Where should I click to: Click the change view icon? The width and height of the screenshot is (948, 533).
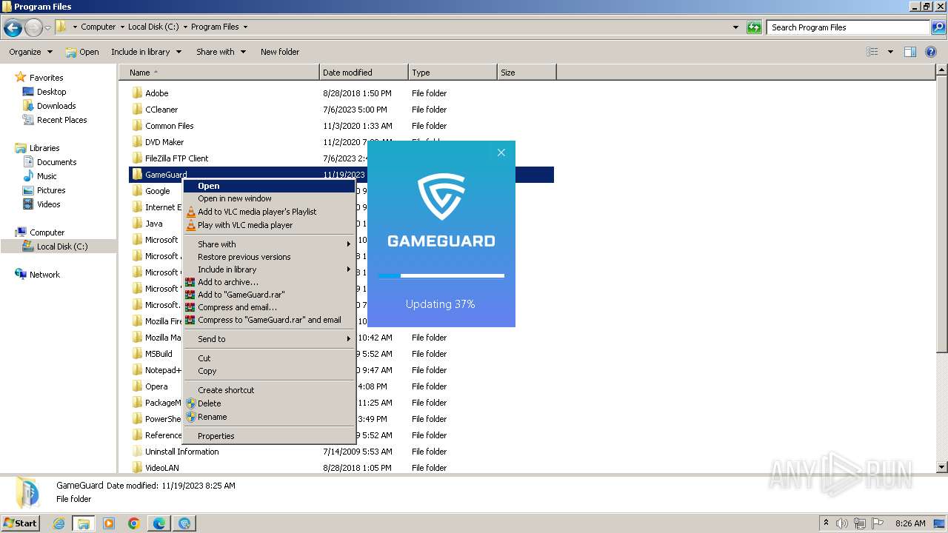(872, 52)
